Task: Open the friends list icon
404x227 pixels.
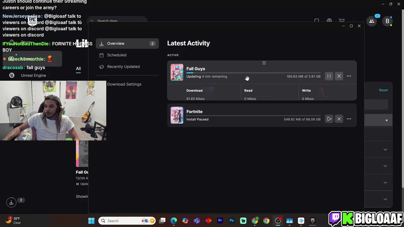Action: point(372,21)
